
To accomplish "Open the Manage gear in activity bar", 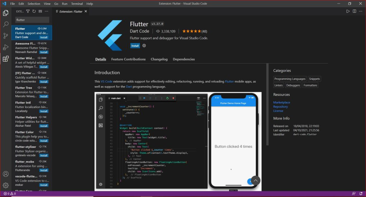I will click(x=6, y=185).
